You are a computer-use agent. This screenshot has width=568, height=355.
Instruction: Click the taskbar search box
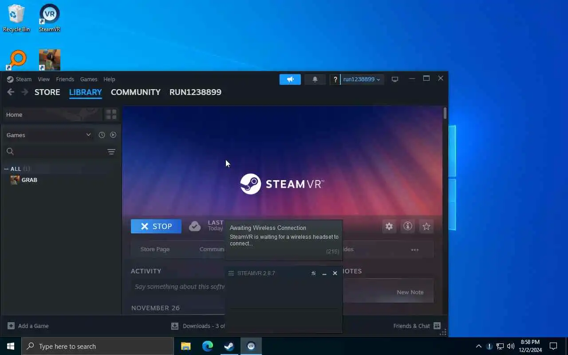point(98,346)
